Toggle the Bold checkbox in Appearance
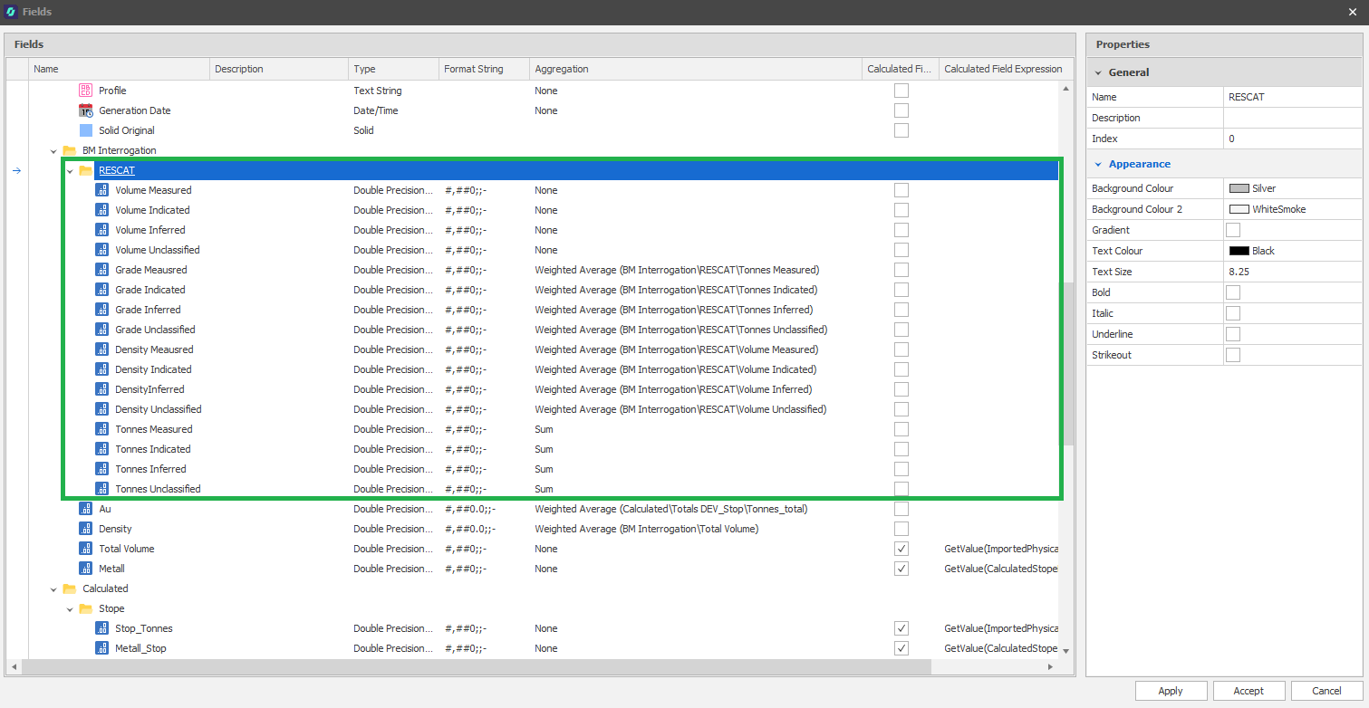Screen dimensions: 1369x708 pos(1232,292)
